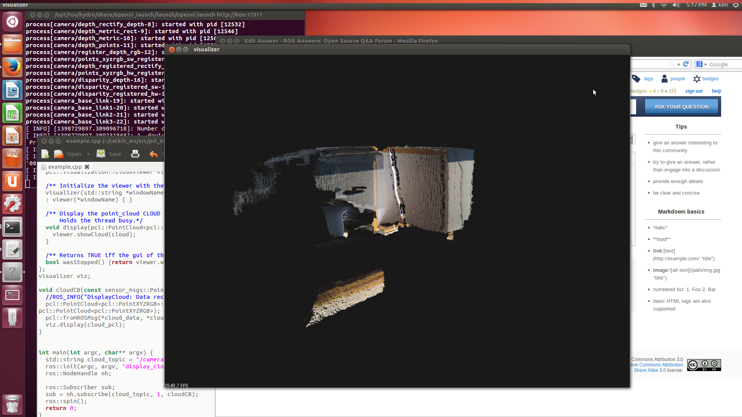
Task: Click 'viz.display(cloud_pcl);' line in gedit
Action: pos(85,325)
